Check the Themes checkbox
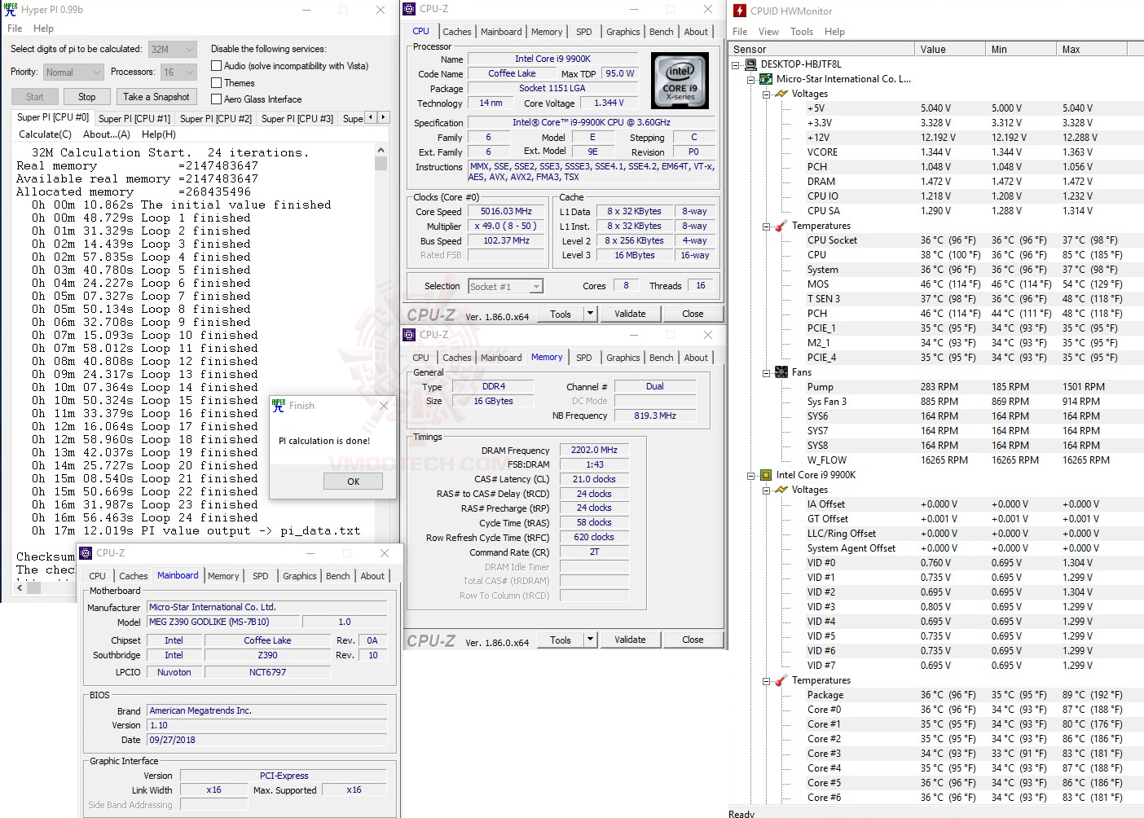This screenshot has width=1144, height=818. [216, 82]
